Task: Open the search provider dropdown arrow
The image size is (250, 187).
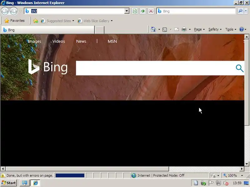Action: click(x=246, y=11)
